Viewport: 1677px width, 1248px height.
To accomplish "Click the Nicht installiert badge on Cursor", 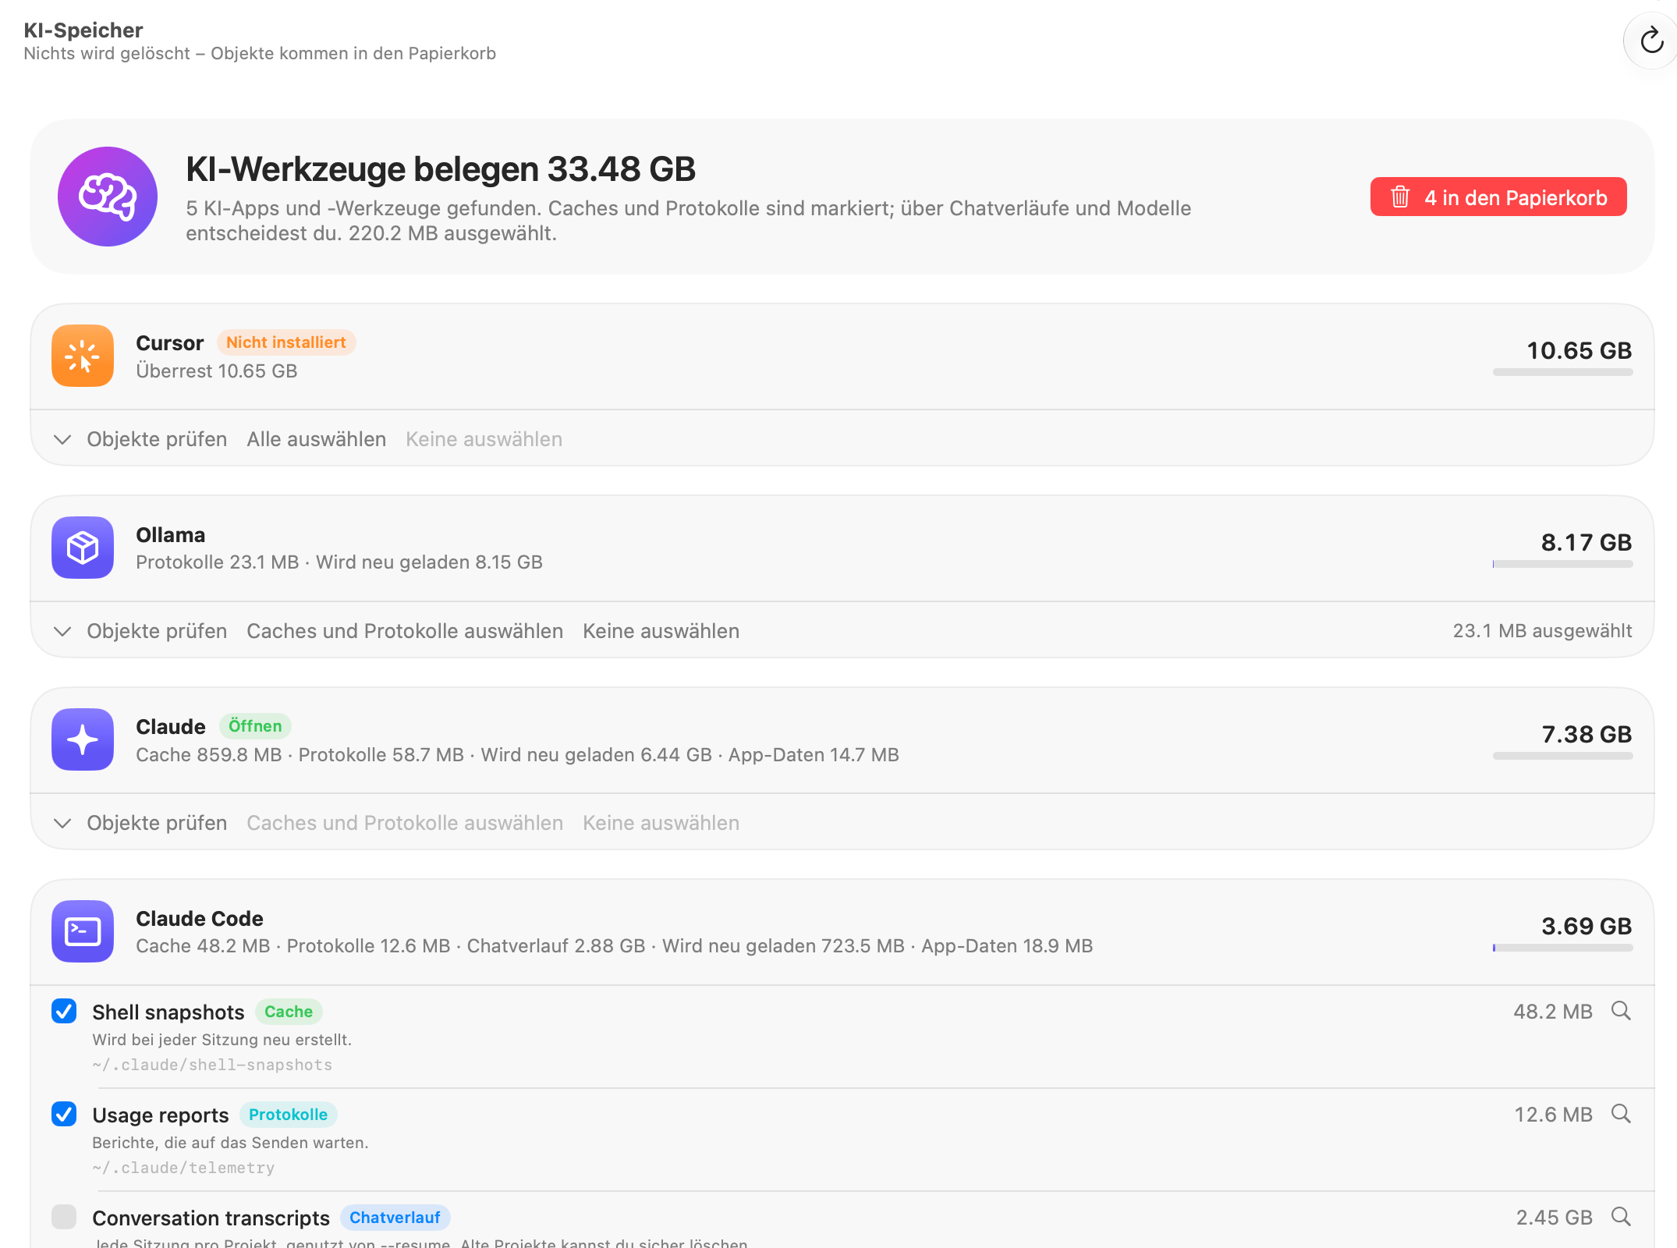I will [x=285, y=342].
